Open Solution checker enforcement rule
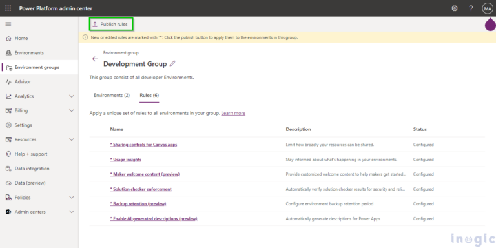Screen dimensions: 496x248 (x=141, y=189)
